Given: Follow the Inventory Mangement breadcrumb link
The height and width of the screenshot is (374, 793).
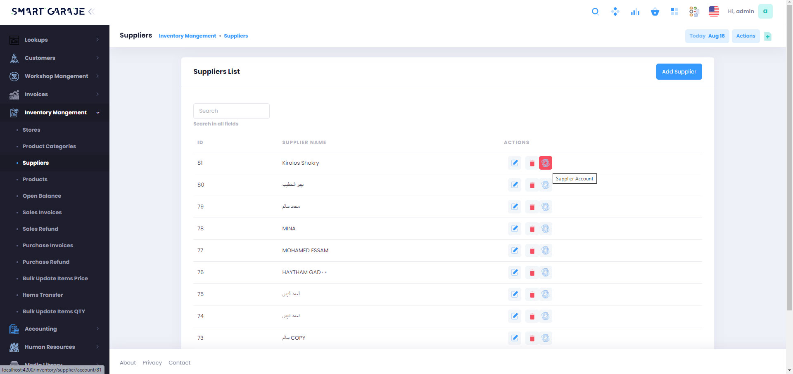Looking at the screenshot, I should (188, 36).
